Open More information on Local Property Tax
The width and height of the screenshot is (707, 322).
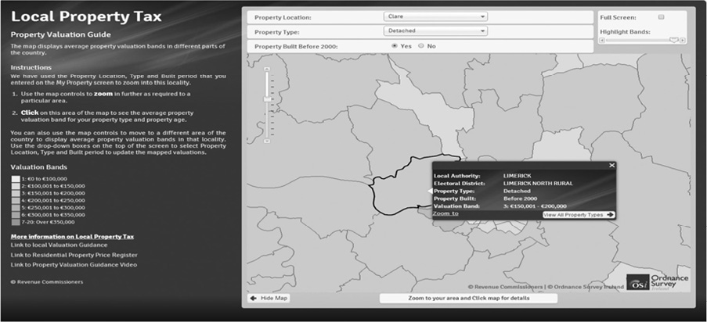pyautogui.click(x=73, y=236)
